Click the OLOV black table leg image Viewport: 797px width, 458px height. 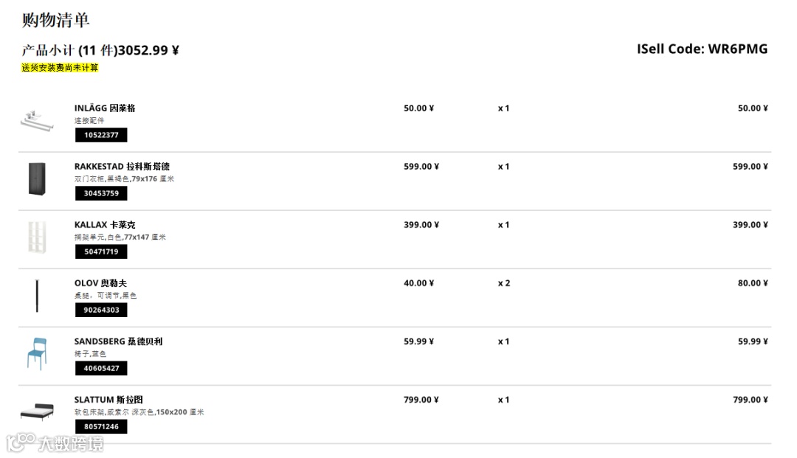37,296
